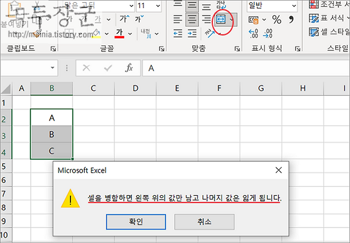This screenshot has width=350, height=243.
Task: Apply Comma style
Action: [x=291, y=20]
